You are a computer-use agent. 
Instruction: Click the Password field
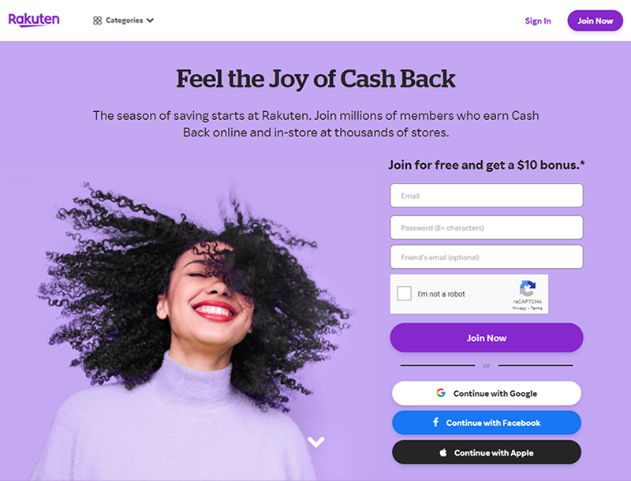click(487, 228)
